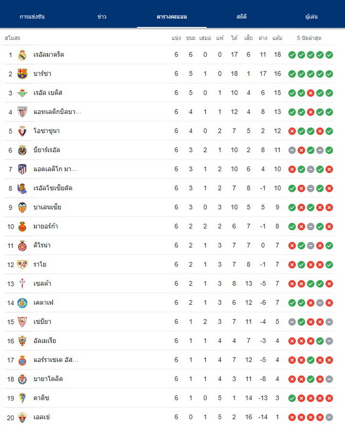Click the Athletic Bilbao club crest
Screen dimensions: 345x429
point(22,112)
